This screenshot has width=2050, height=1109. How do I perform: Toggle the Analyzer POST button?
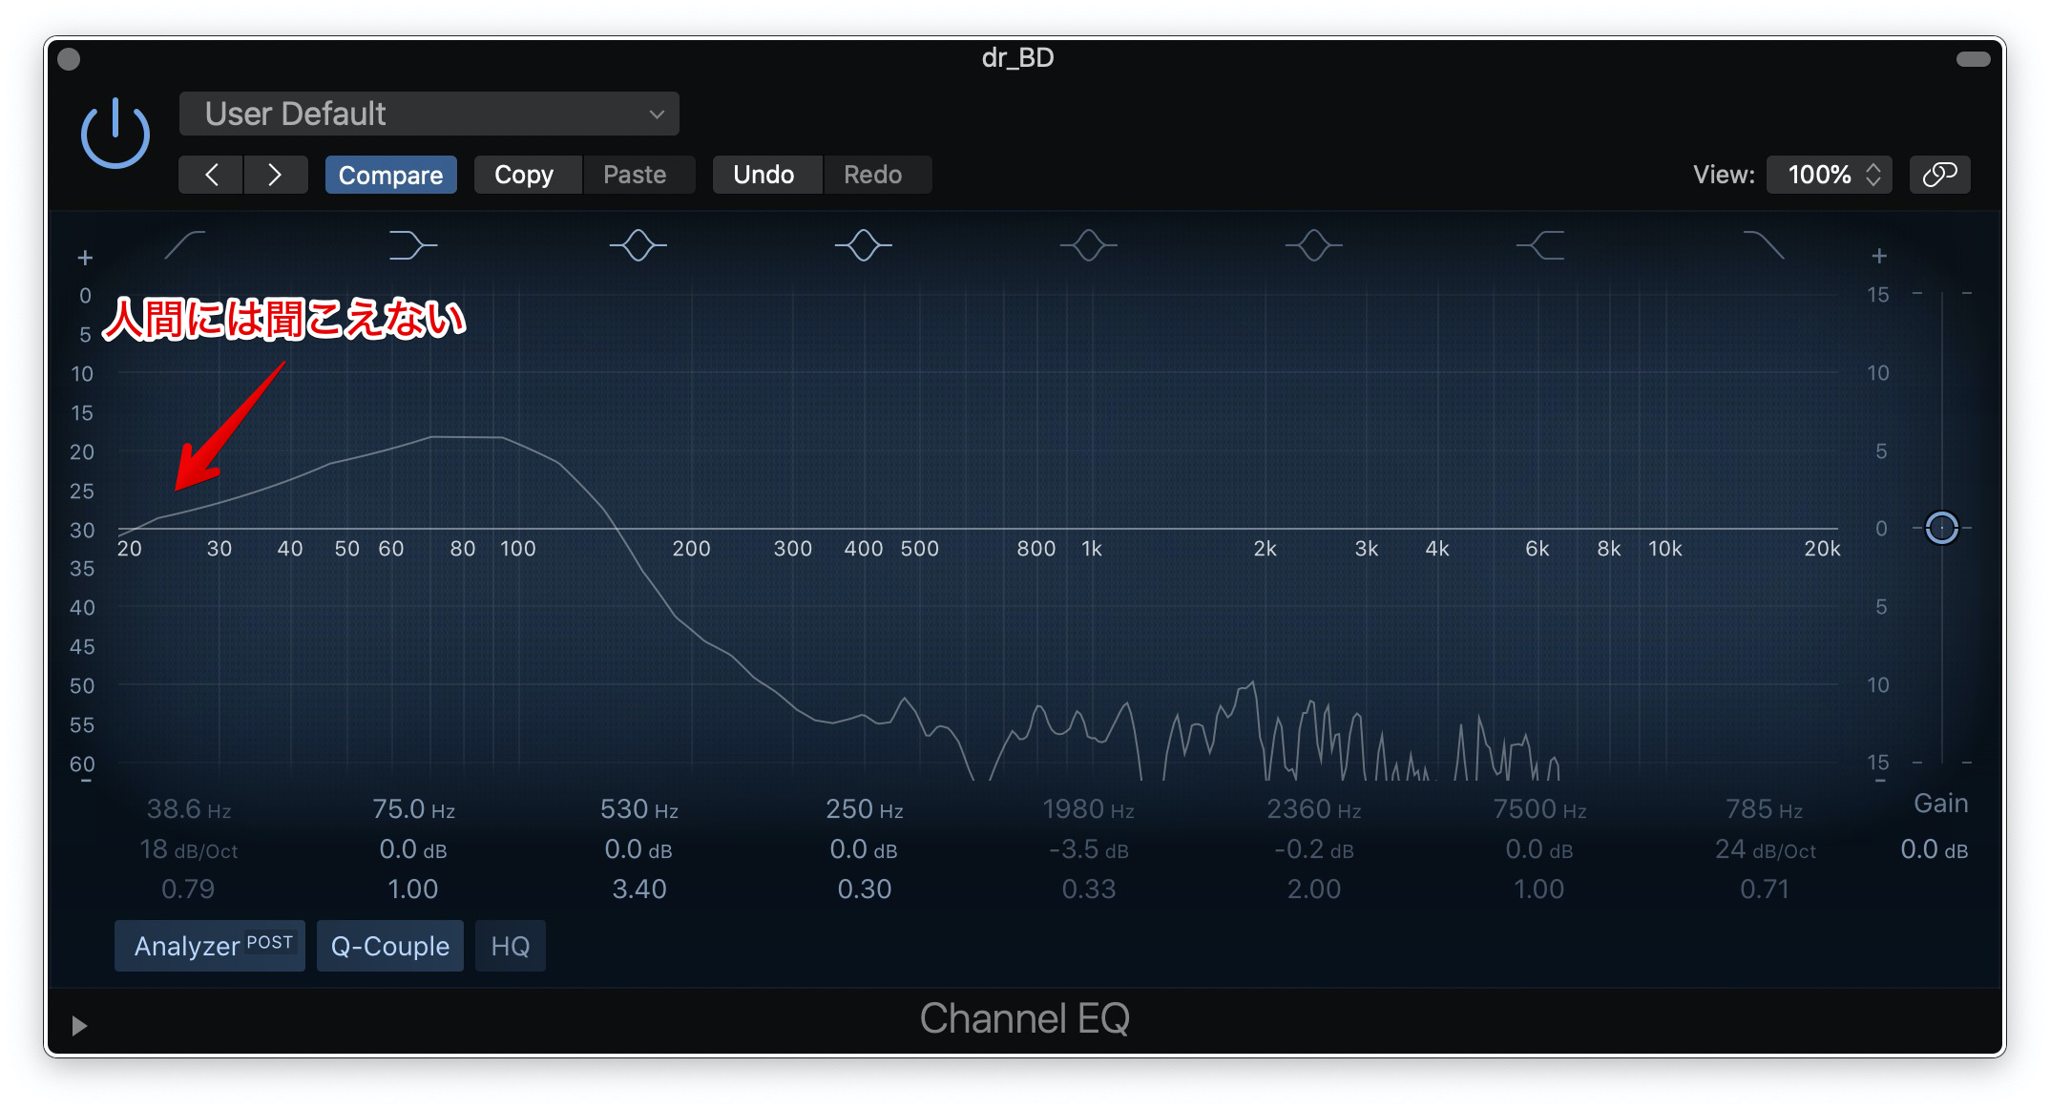(x=210, y=946)
